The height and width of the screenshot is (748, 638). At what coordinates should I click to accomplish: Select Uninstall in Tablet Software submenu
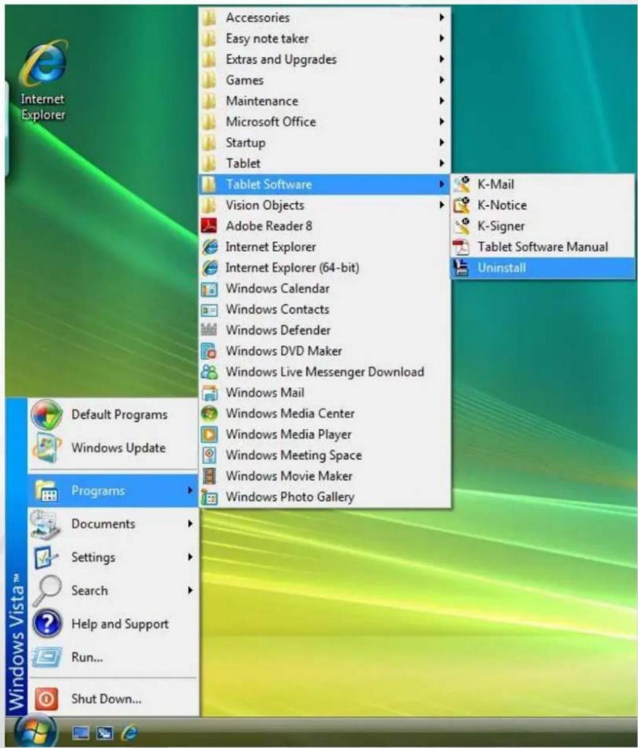point(543,268)
